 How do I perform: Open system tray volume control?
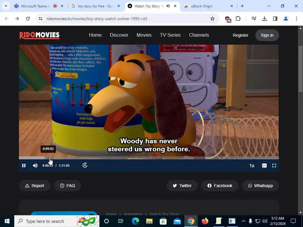tap(265, 221)
